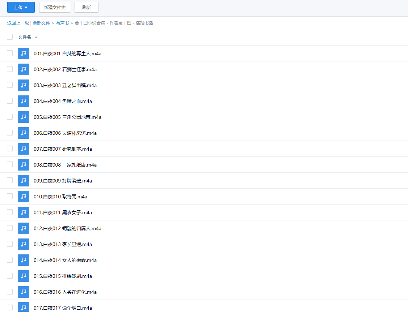This screenshot has width=408, height=314.
Task: Click the music icon for 001.白夜001
Action: (24, 53)
